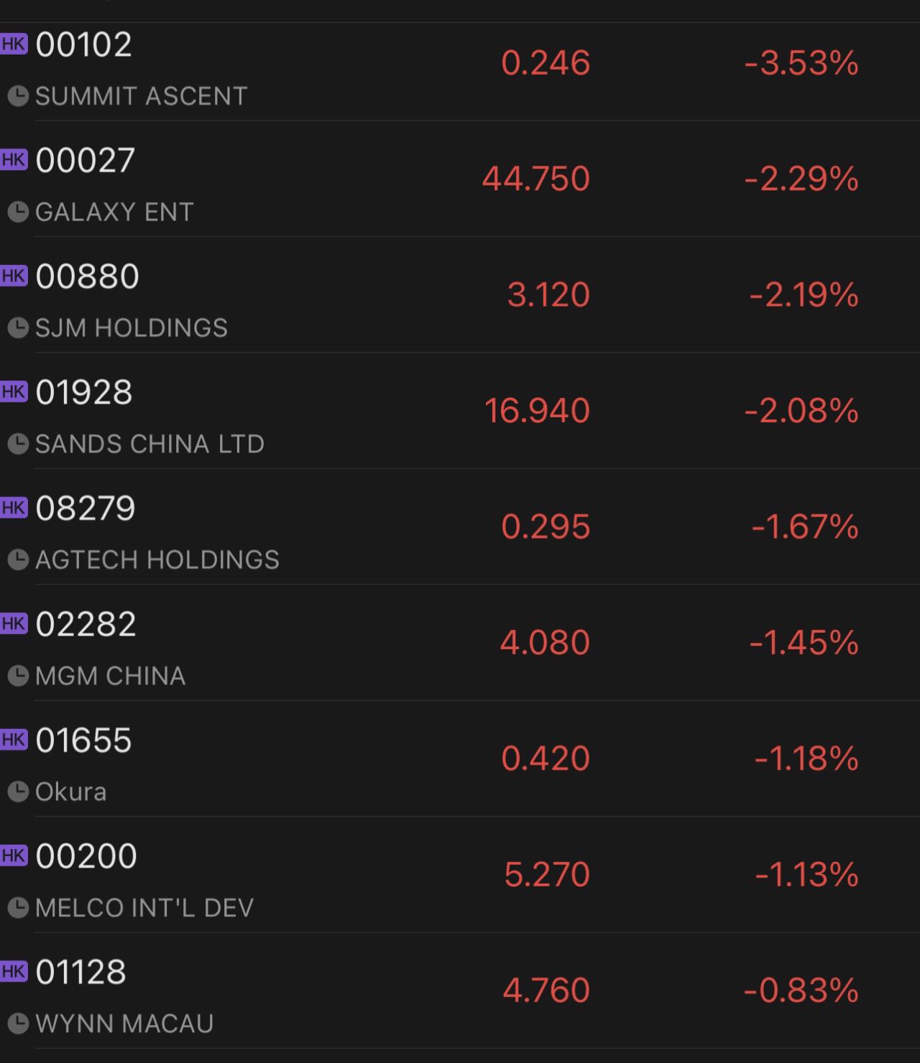Viewport: 920px width, 1063px height.
Task: Select stock code 00880
Action: 87,277
